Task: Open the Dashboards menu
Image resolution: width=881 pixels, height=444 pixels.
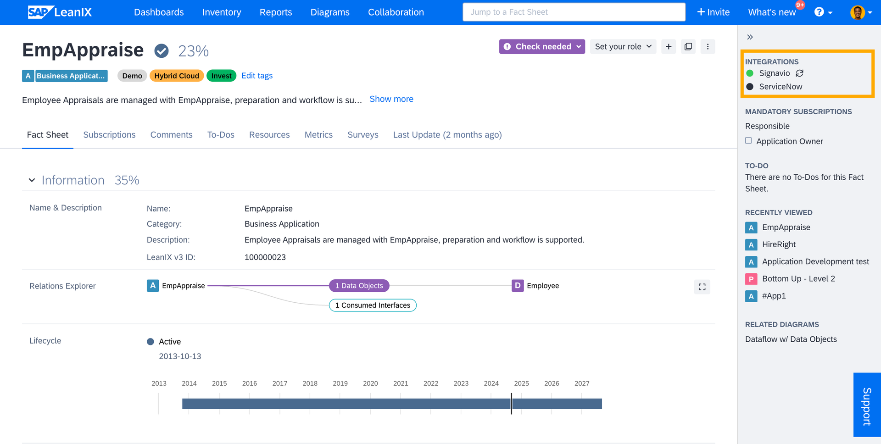Action: click(x=159, y=12)
